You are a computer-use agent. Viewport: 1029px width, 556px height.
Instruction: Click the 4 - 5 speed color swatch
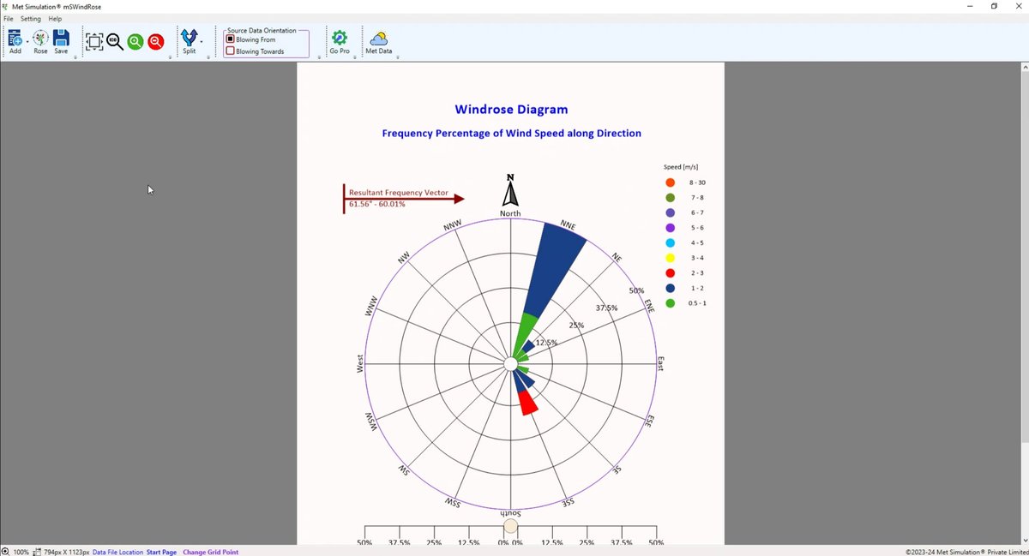670,242
